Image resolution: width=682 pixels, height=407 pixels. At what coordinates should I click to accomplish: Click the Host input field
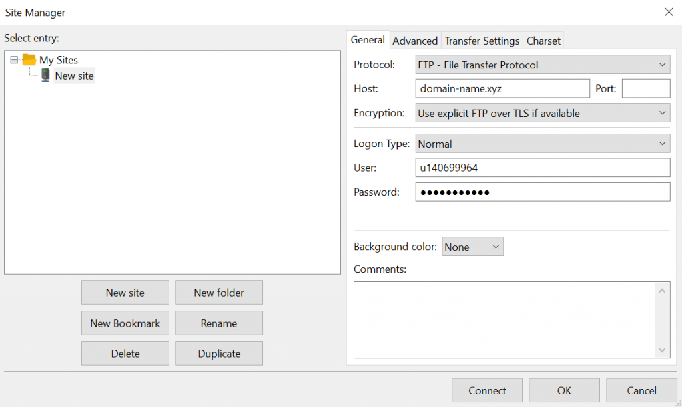click(502, 88)
